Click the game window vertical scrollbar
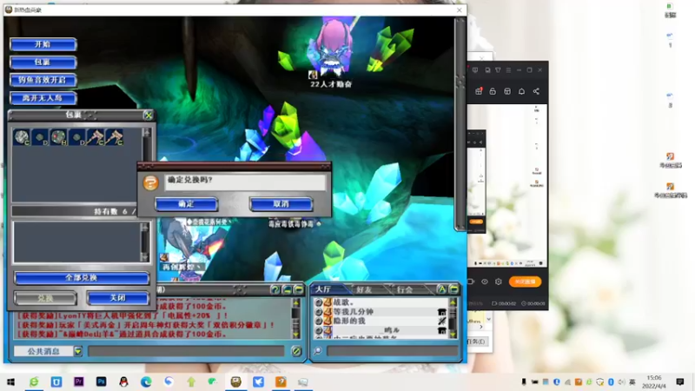 460,124
